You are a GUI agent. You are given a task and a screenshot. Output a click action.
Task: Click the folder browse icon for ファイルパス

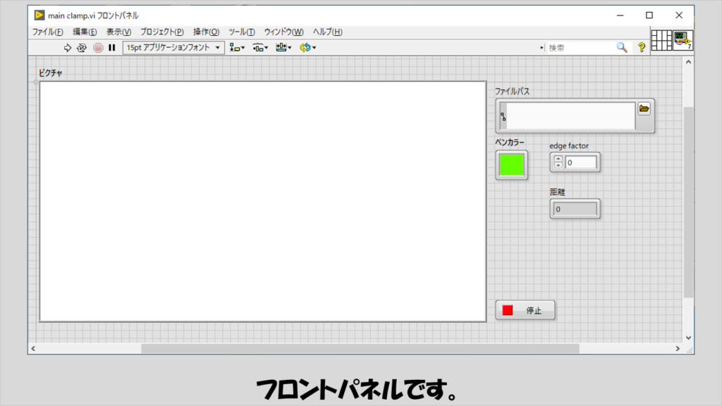pyautogui.click(x=644, y=109)
